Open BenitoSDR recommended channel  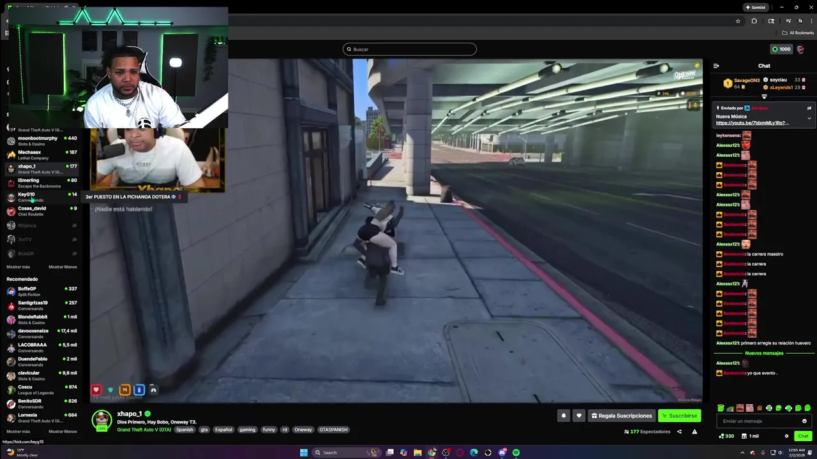pos(42,404)
